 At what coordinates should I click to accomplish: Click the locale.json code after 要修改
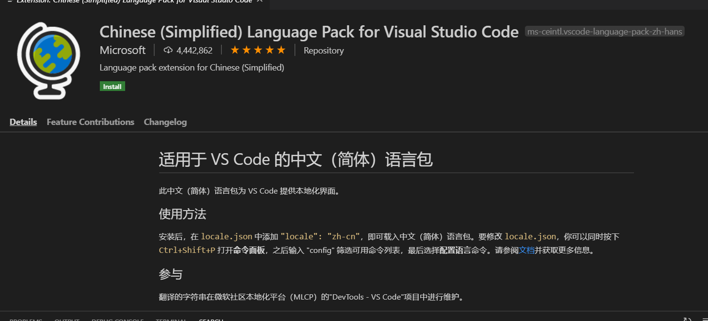click(x=530, y=237)
